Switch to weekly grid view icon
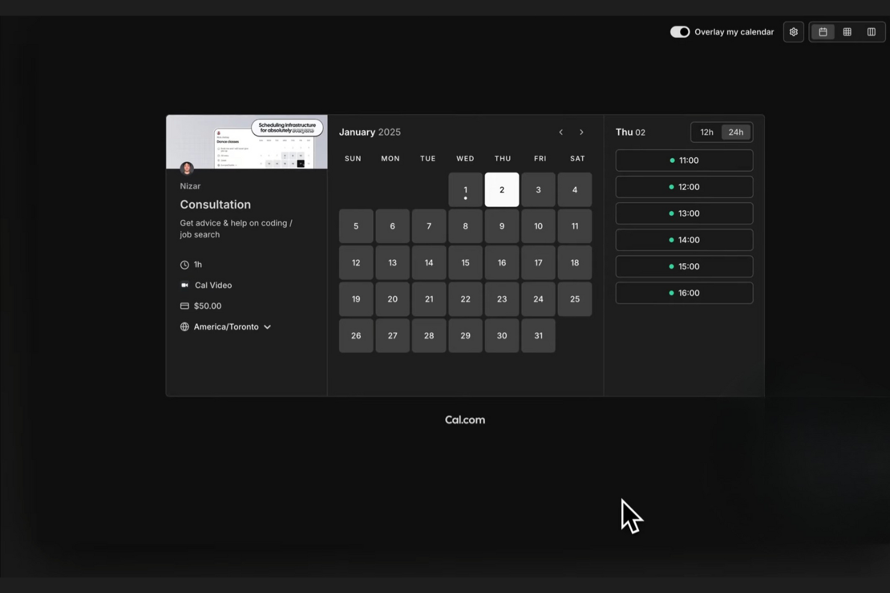890x593 pixels. coord(847,32)
